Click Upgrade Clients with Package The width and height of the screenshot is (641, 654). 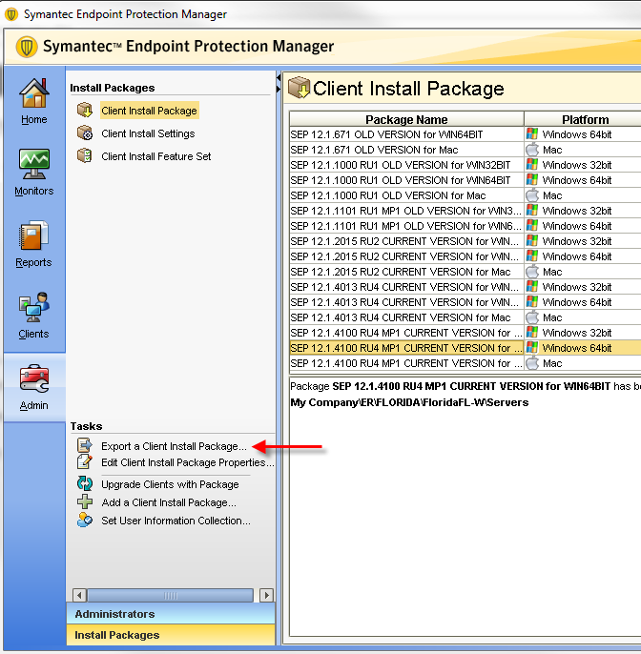coord(170,484)
